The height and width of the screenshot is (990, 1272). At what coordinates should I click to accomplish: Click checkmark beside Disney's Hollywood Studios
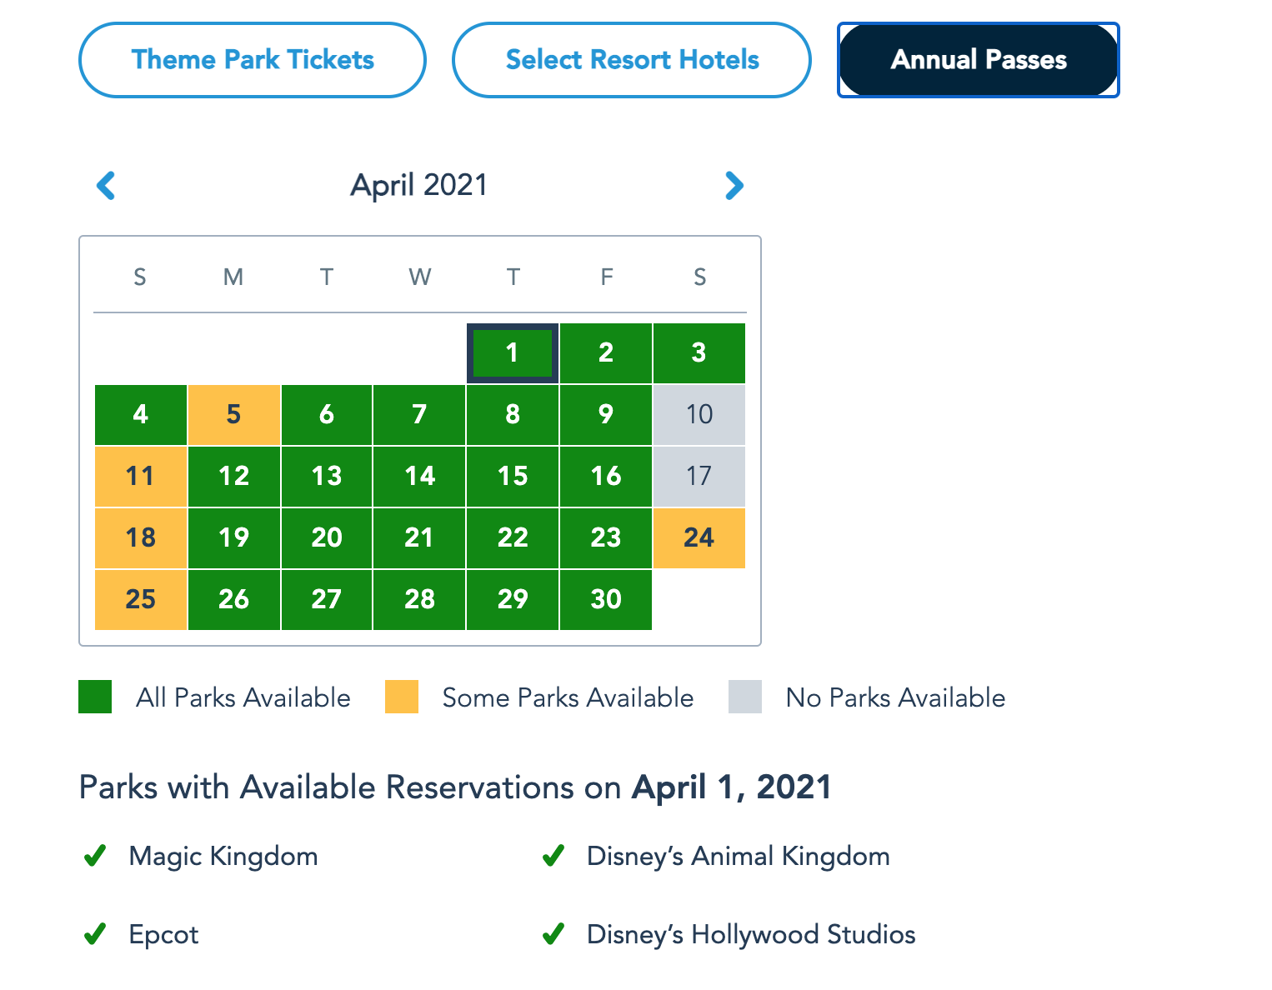[553, 934]
